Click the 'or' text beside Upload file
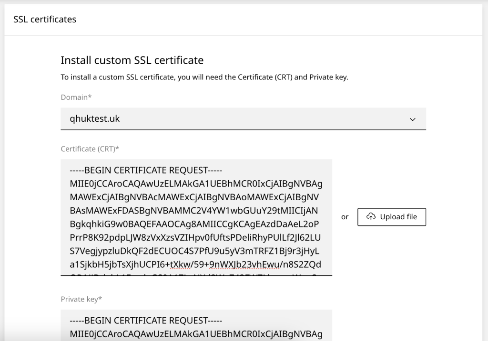Screen dimensions: 488x341 point(345,217)
